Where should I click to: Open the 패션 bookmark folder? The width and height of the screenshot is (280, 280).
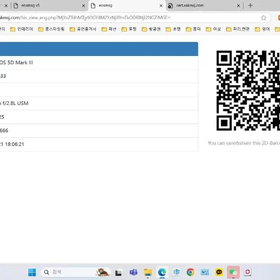[x=109, y=29]
